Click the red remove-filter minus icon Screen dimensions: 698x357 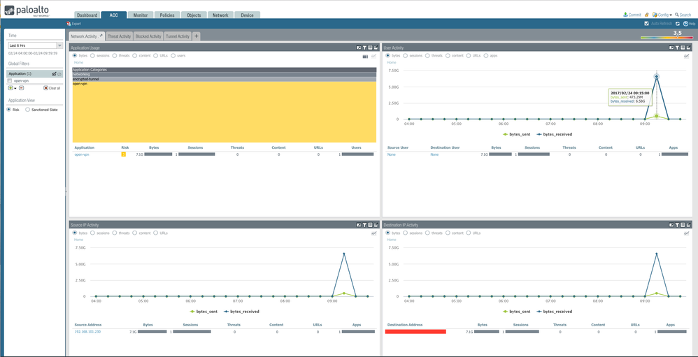coord(21,88)
